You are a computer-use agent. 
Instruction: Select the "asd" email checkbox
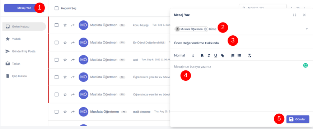click(x=56, y=60)
